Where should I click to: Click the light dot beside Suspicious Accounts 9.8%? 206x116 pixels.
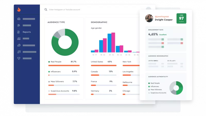tap(49, 91)
